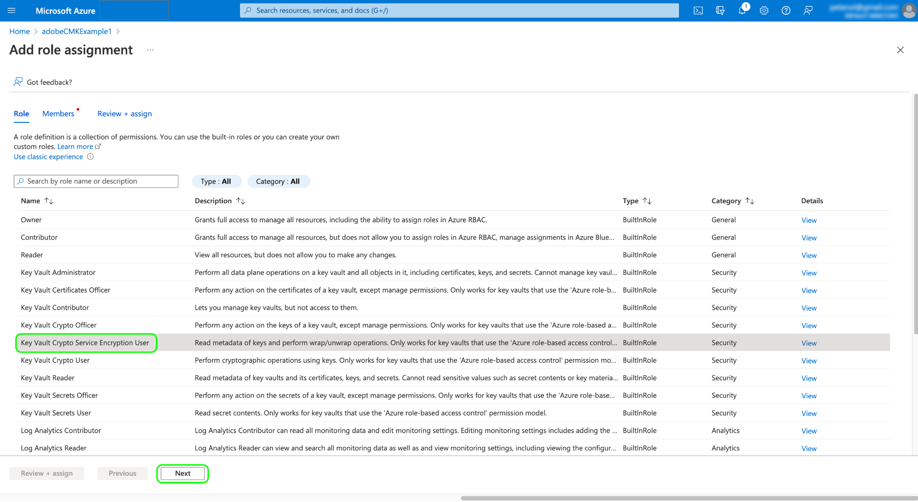The image size is (918, 502).
Task: Click the Next button
Action: (183, 473)
